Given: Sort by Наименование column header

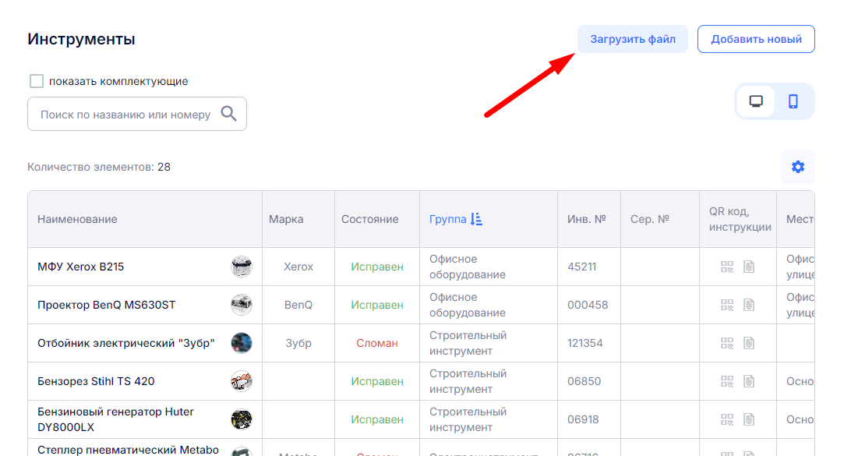Looking at the screenshot, I should click(x=77, y=219).
